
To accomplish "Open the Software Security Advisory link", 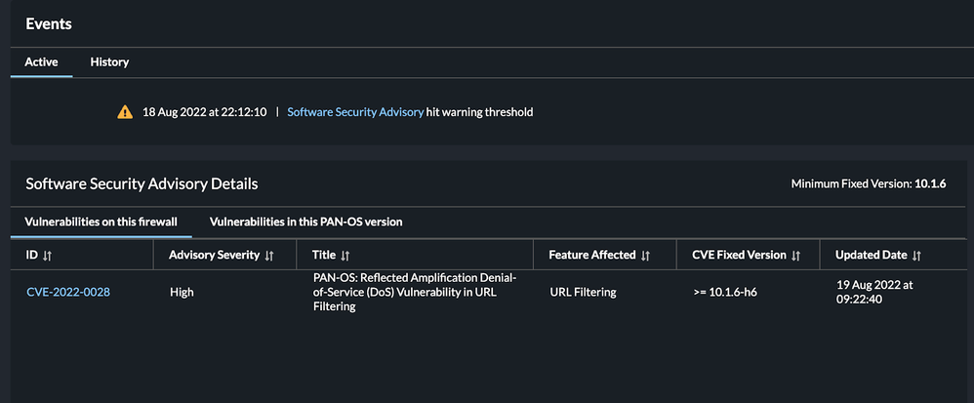I will point(355,112).
